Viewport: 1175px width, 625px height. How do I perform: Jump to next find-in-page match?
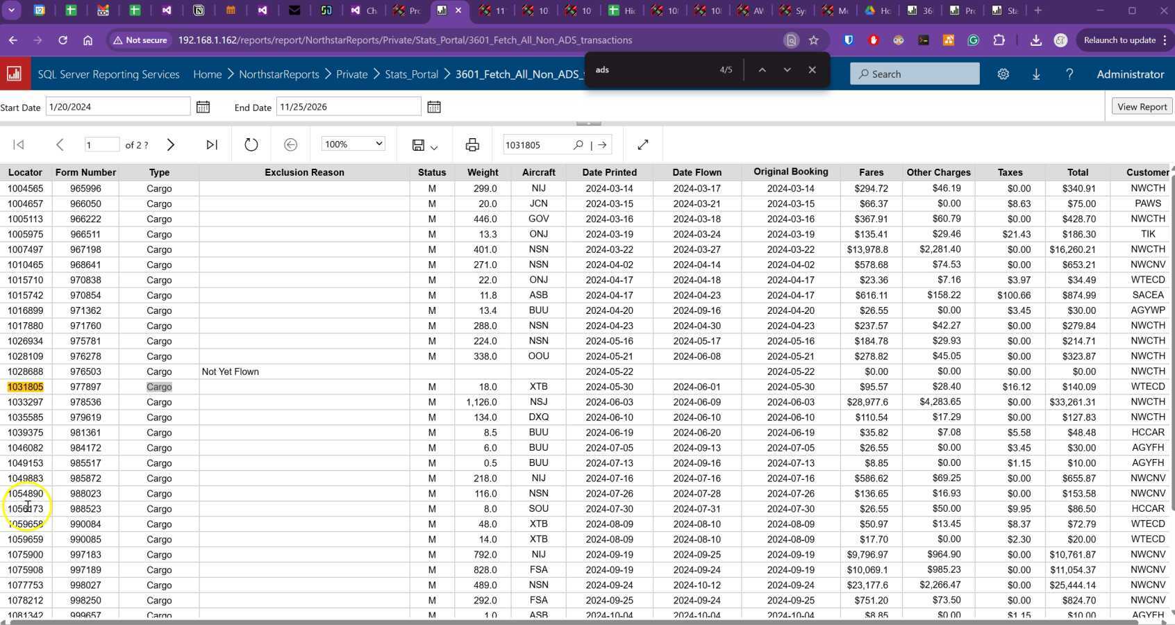click(787, 69)
